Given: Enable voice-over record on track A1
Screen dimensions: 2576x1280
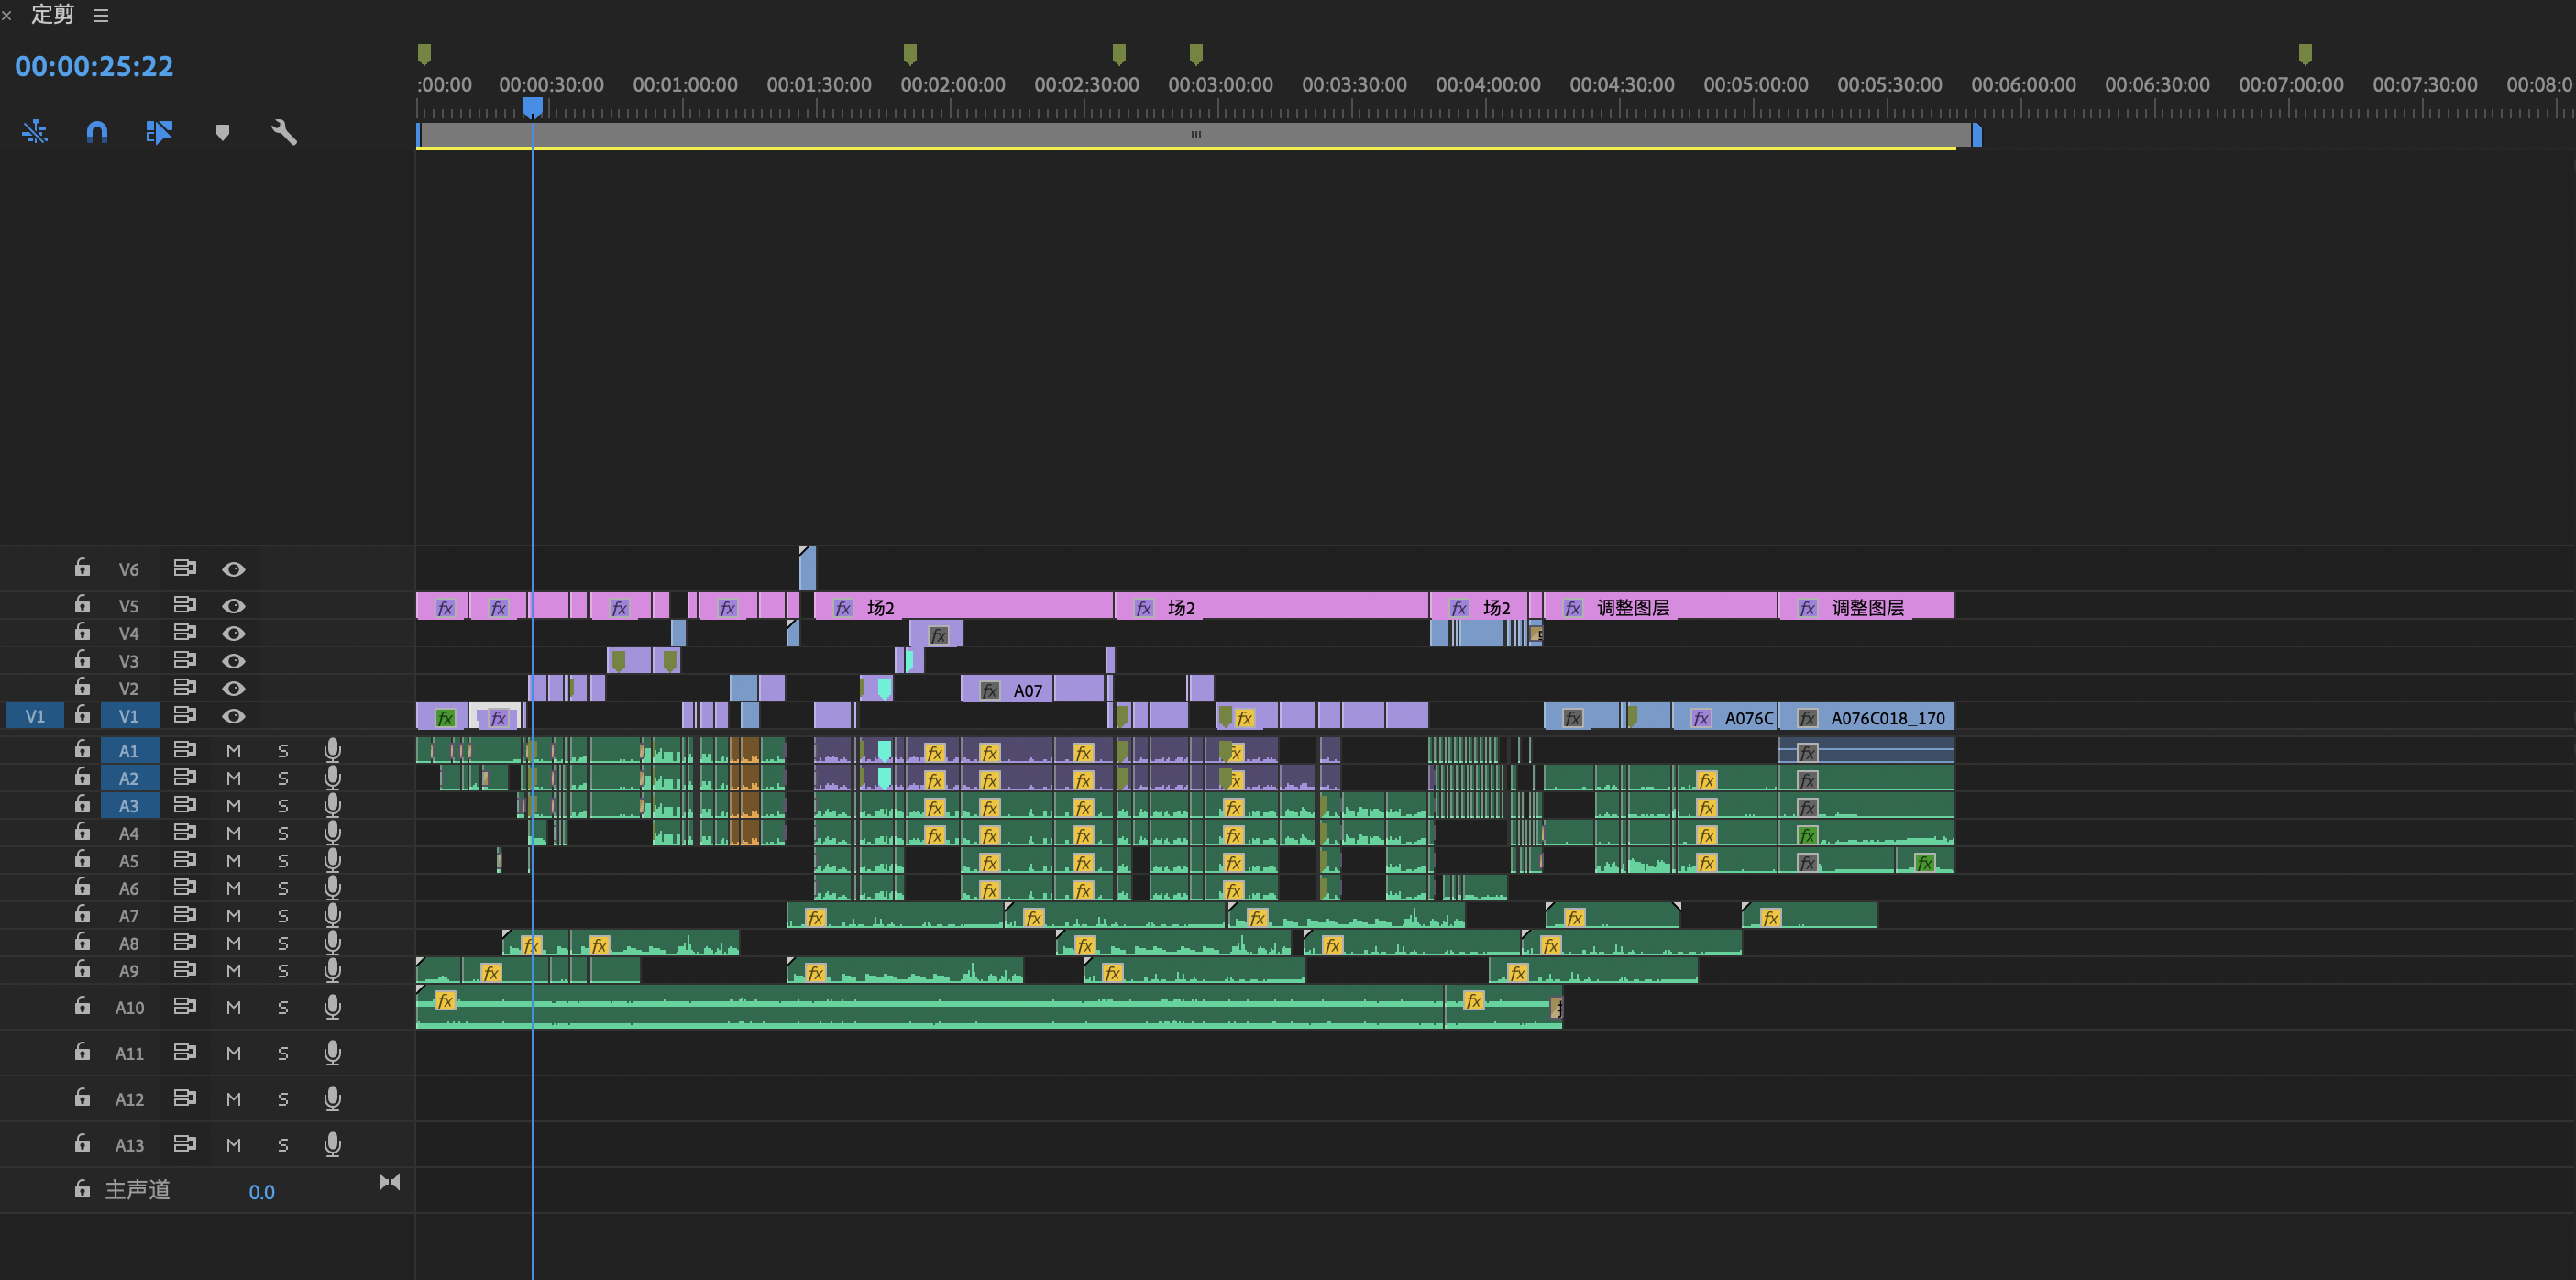Looking at the screenshot, I should click(x=333, y=750).
